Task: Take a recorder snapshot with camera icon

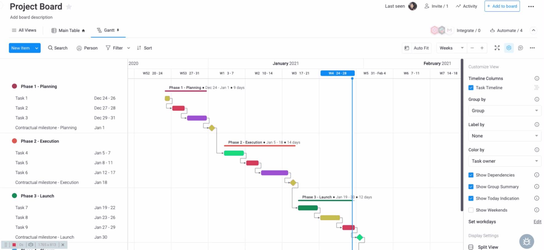Action: click(31, 245)
